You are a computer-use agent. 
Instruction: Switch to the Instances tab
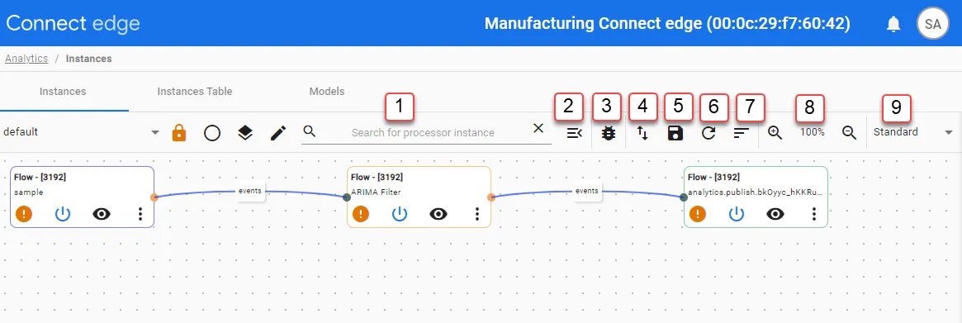pos(63,92)
